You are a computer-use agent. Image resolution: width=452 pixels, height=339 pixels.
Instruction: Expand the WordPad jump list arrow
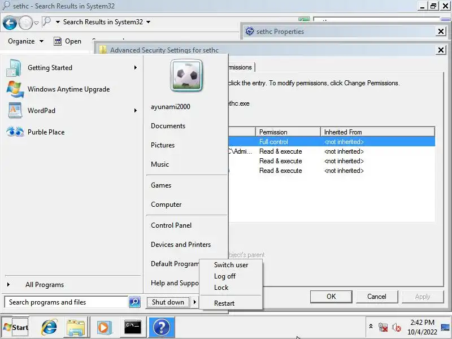(135, 111)
